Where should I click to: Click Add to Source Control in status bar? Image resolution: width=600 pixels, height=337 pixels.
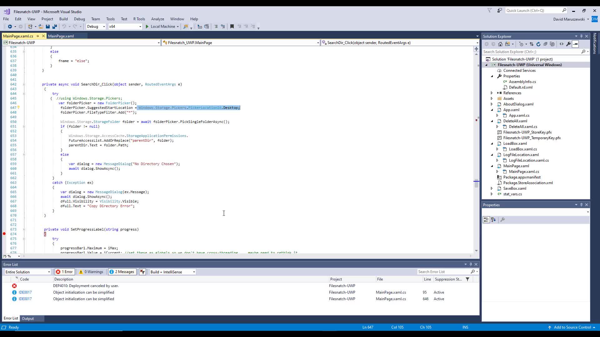coord(572,327)
